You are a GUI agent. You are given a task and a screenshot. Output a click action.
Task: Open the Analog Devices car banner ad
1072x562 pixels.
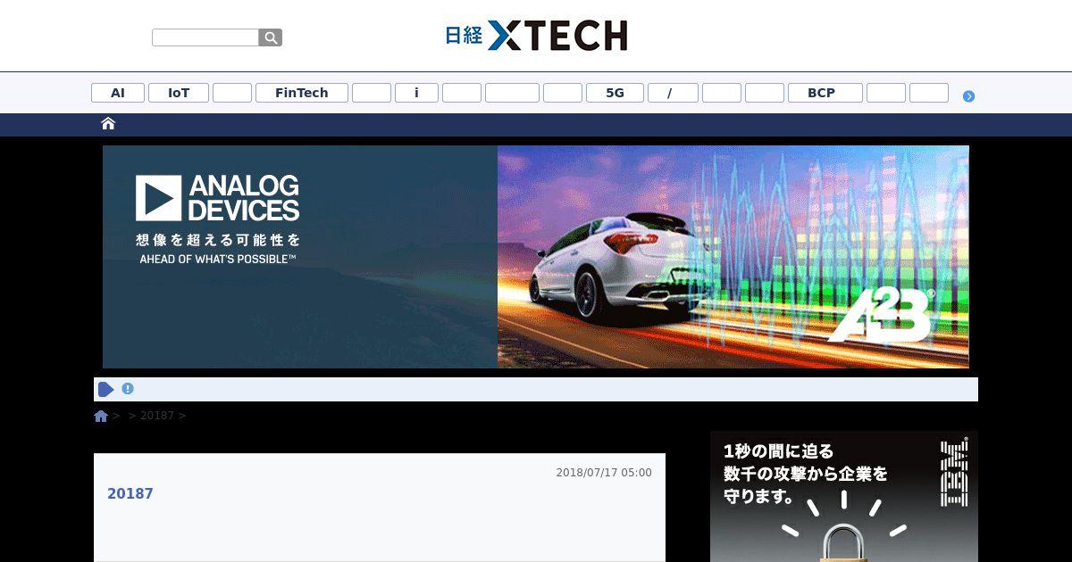pos(536,257)
